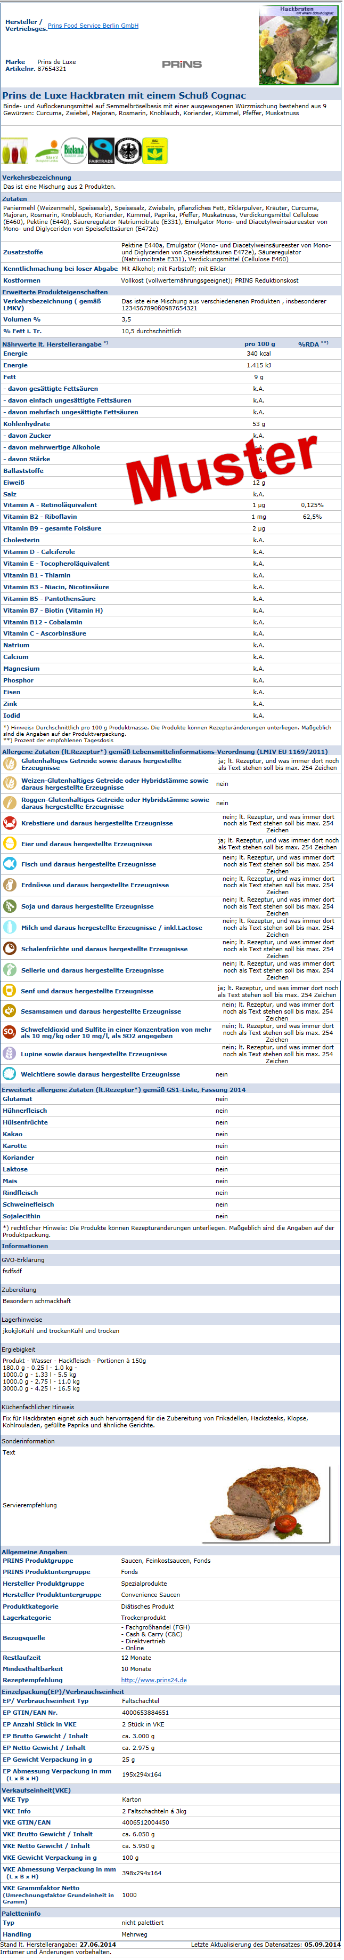Viewport: 344px width, 1960px height.
Task: Select the Glutamat row label
Action: click(x=18, y=1099)
